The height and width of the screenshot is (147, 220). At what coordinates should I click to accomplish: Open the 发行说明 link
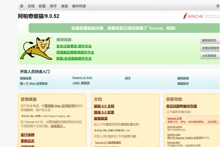27,135
